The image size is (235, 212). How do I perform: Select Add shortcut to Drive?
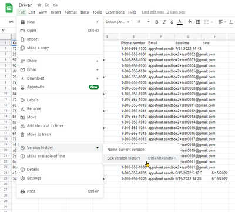(60, 126)
